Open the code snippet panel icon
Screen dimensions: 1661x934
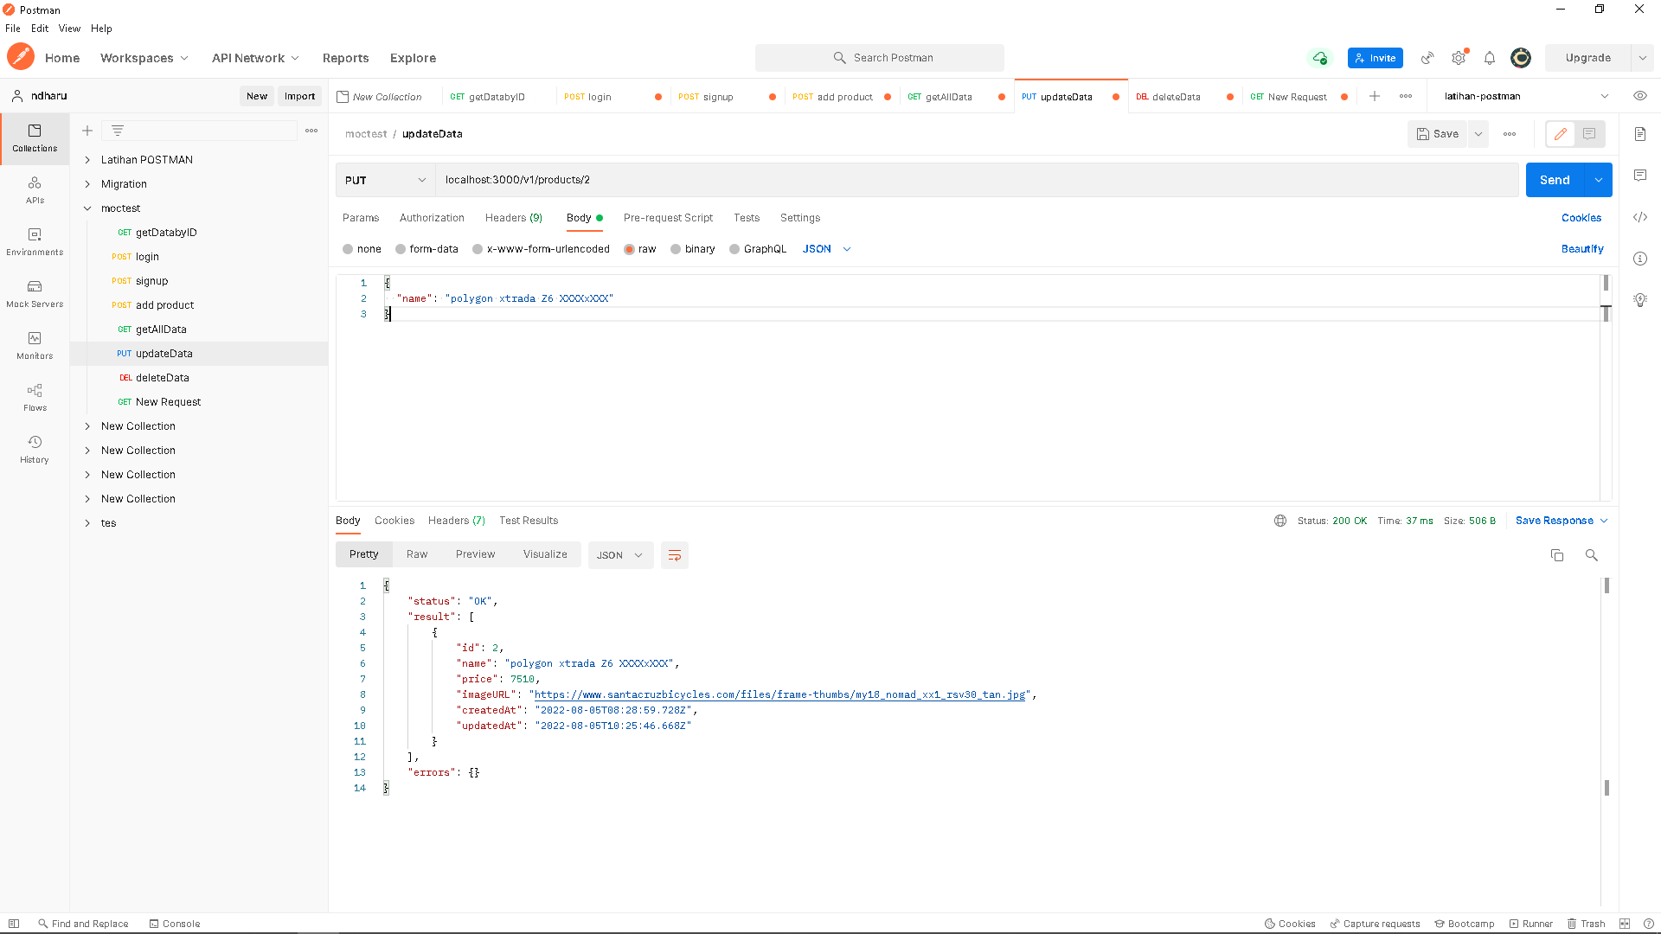(x=1640, y=217)
